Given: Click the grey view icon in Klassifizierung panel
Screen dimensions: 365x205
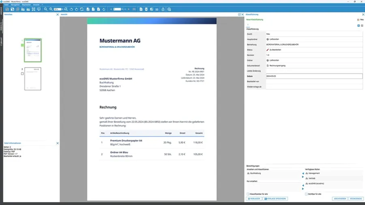Looking at the screenshot, I should pyautogui.click(x=362, y=26).
